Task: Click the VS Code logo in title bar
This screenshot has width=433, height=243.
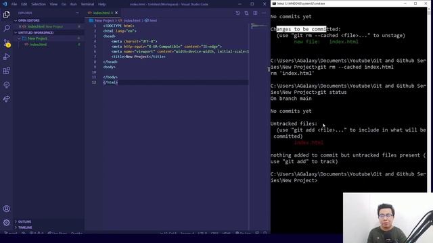Action: tap(5, 4)
